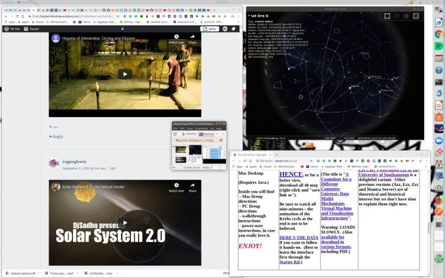Image resolution: width=445 pixels, height=278 pixels.
Task: Open the HERE'S THE DATA link
Action: 298,237
